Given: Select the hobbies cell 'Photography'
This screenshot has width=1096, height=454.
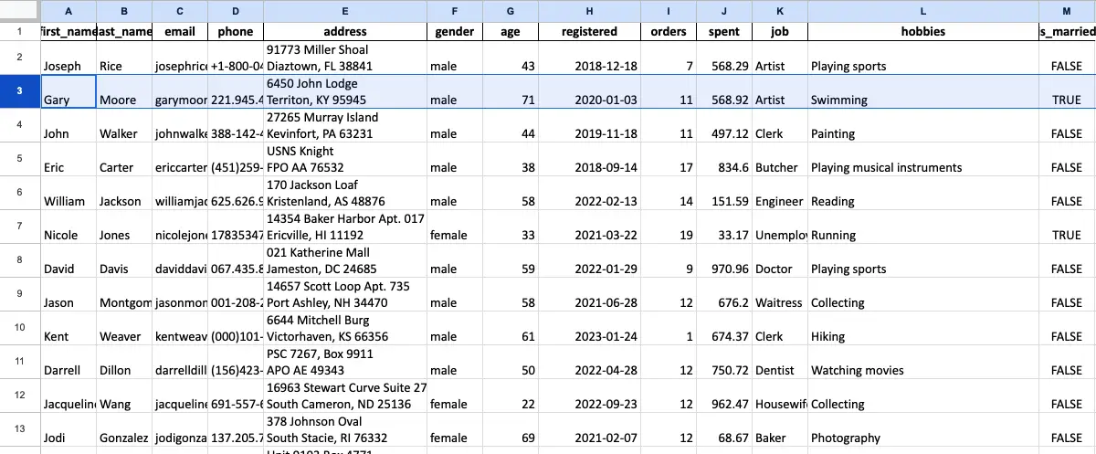Looking at the screenshot, I should click(922, 429).
